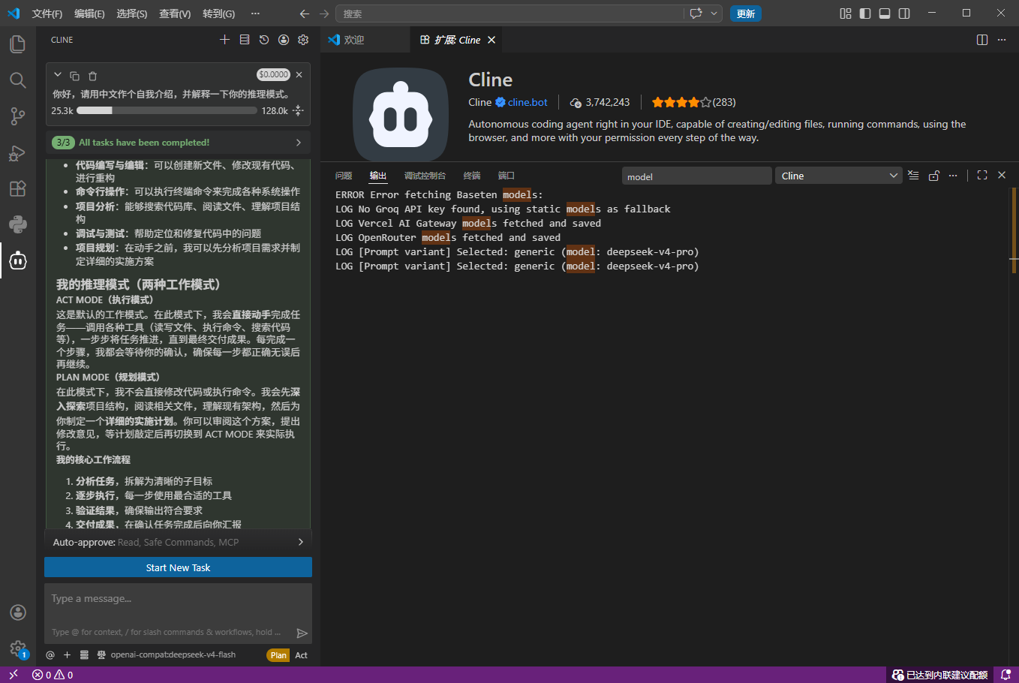The height and width of the screenshot is (683, 1019).
Task: Expand the 'All tasks have been completed' checklist
Action: coord(178,143)
